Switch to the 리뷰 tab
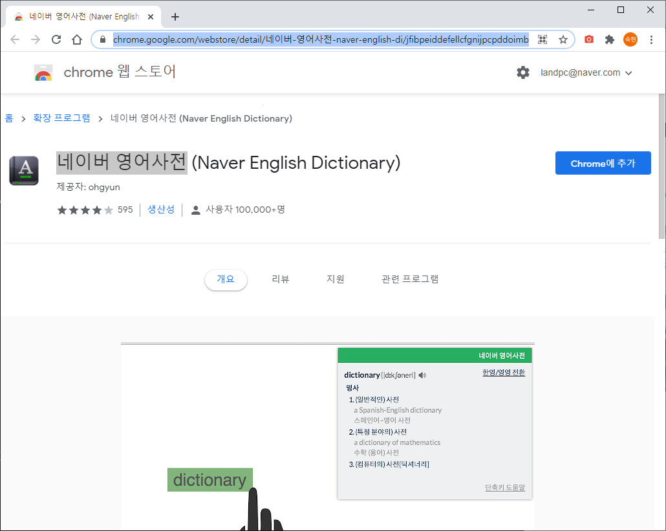 pos(281,279)
